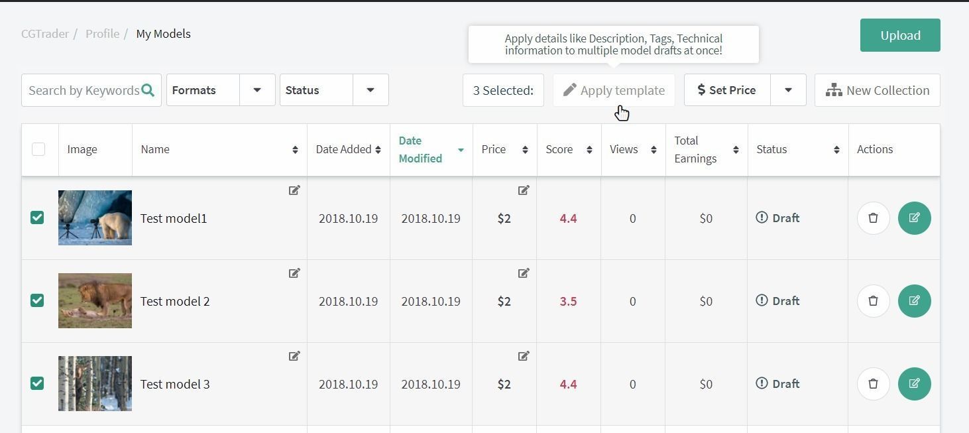Click the Upload button
Screen dimensions: 969x433
click(x=899, y=35)
